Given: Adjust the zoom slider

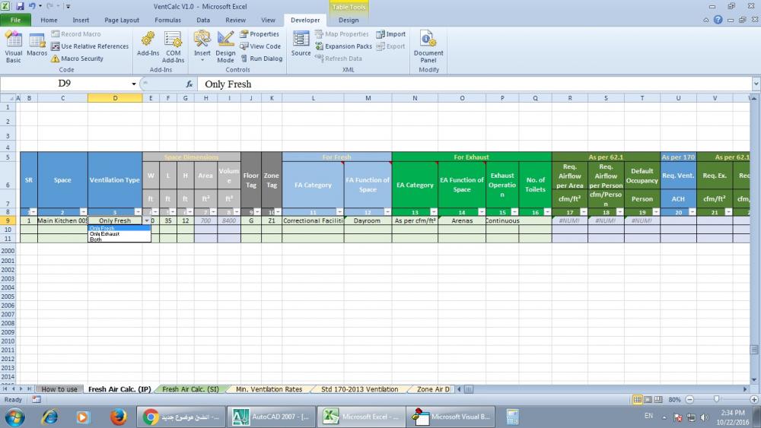Looking at the screenshot, I should [716, 399].
